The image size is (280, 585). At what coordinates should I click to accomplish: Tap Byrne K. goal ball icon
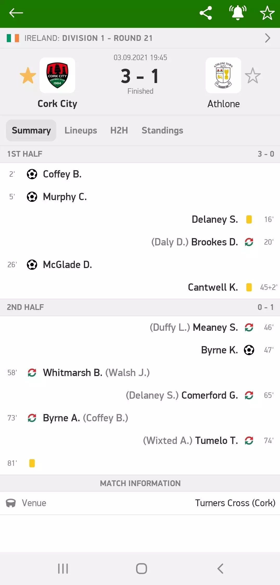[249, 350]
